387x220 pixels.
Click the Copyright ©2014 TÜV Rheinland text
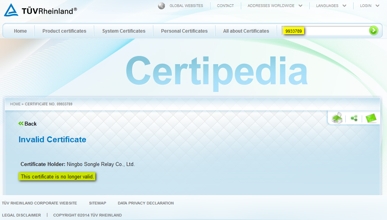point(88,215)
